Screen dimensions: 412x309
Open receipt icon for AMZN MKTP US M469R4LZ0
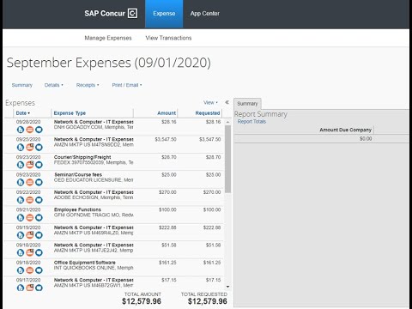click(x=21, y=235)
